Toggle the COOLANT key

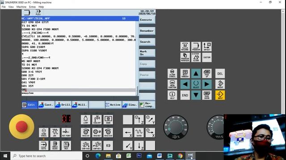tap(97, 120)
